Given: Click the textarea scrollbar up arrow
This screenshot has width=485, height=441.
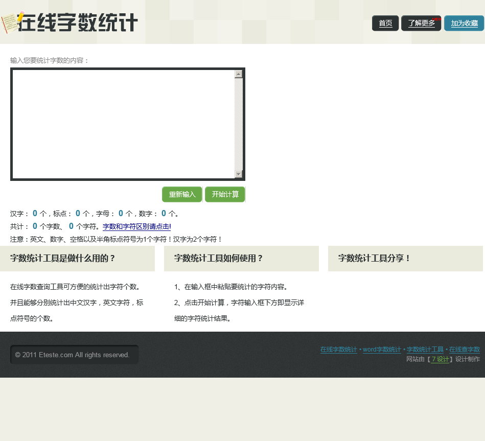Looking at the screenshot, I should (x=239, y=74).
